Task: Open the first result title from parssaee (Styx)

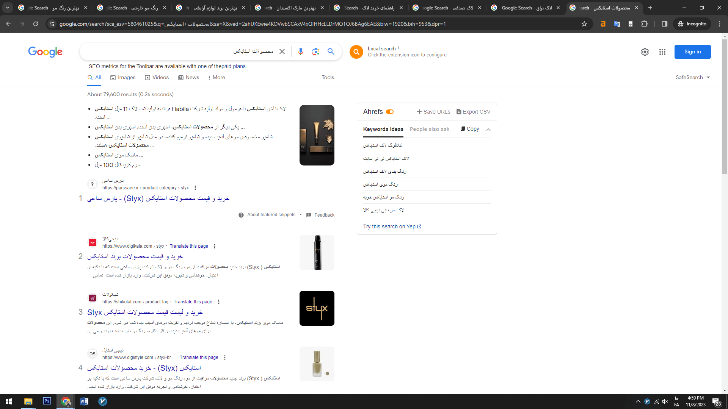Action: point(158,198)
